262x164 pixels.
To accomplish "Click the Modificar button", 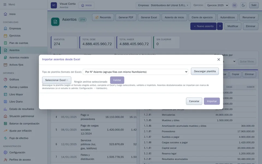I will 233,26.
